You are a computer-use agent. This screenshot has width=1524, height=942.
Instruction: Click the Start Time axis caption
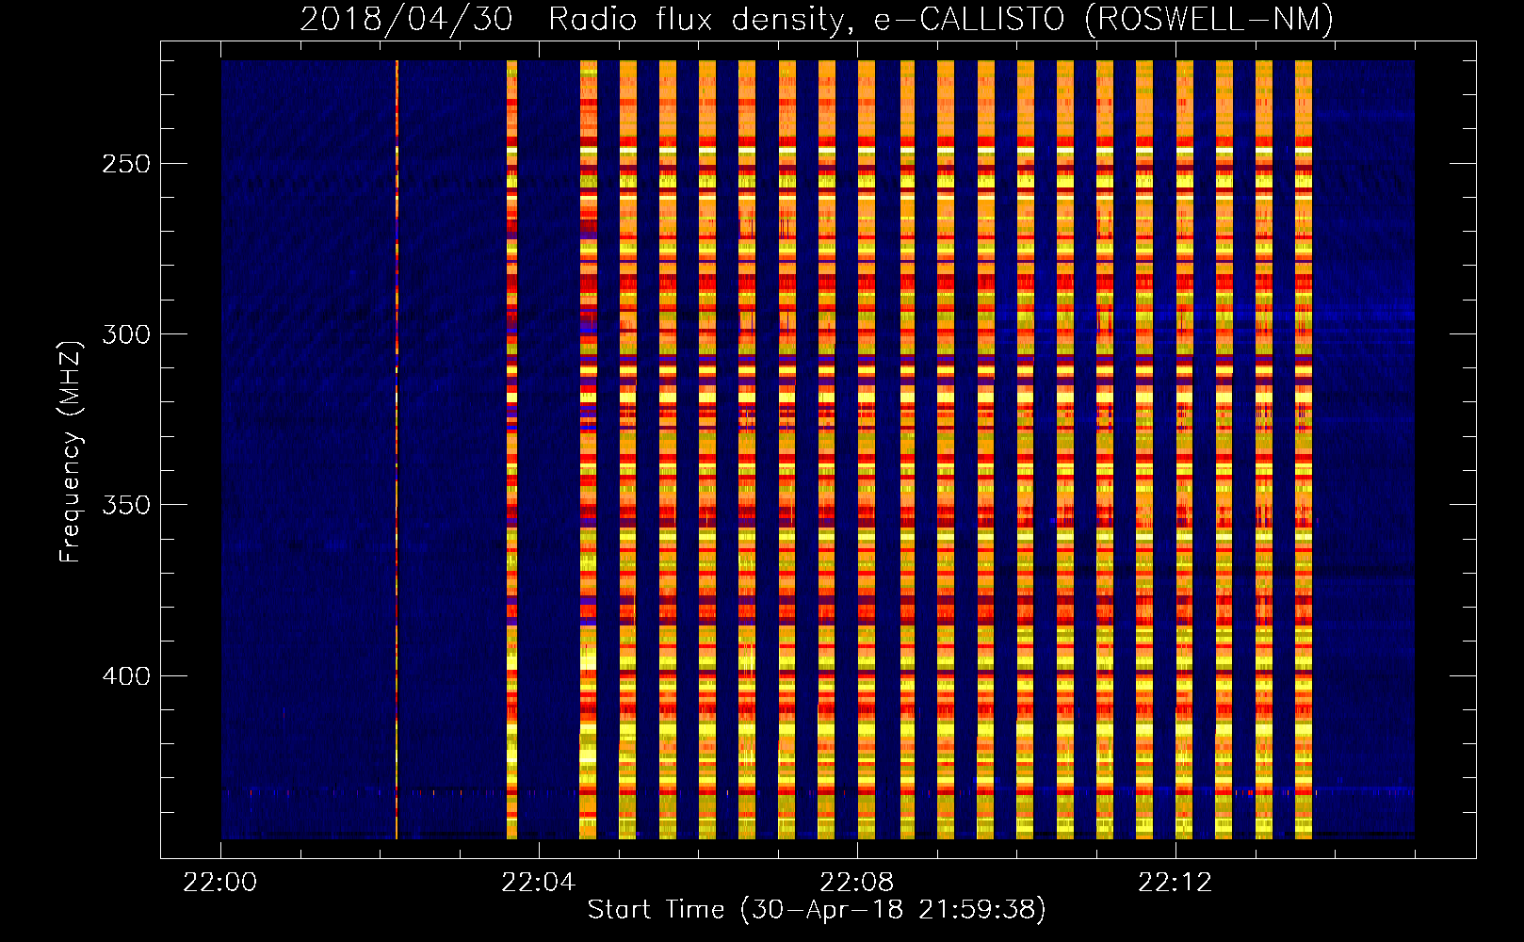817,910
